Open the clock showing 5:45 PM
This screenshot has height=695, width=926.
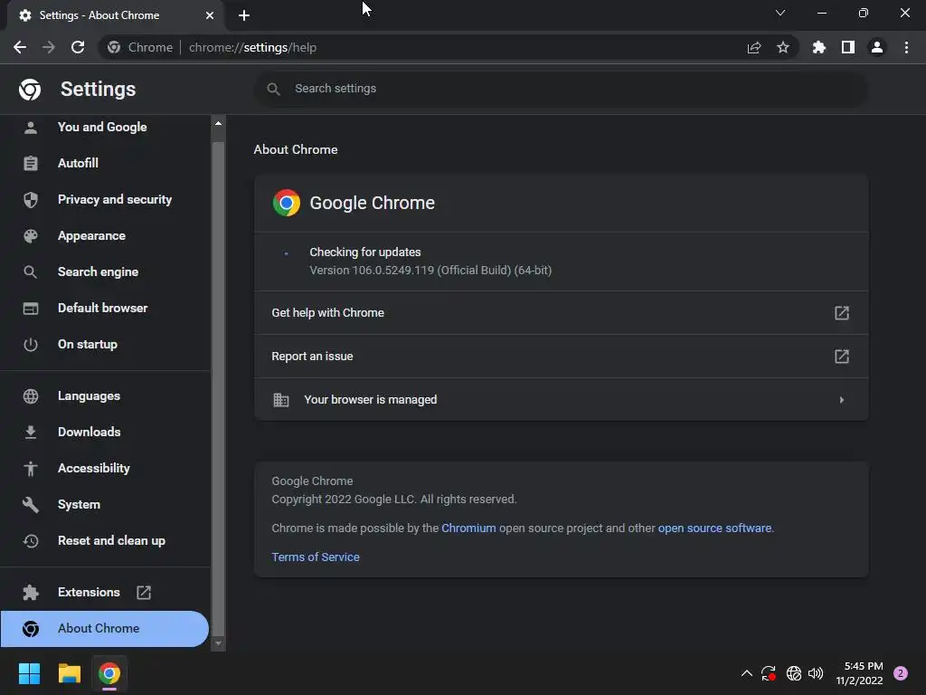pos(860,673)
